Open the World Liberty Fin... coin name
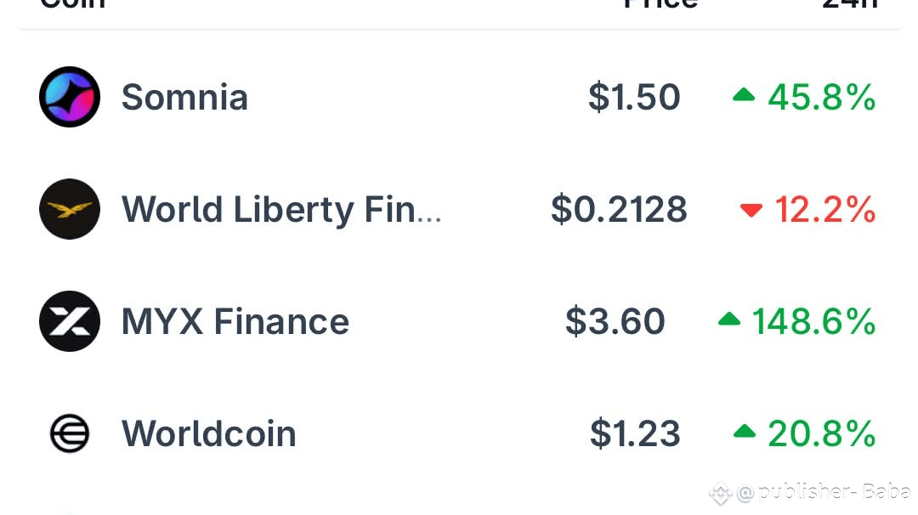918x515 pixels. click(x=281, y=210)
